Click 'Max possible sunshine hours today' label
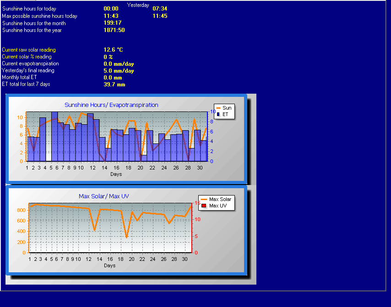Screen dimensions: 391x307 (x=40, y=16)
